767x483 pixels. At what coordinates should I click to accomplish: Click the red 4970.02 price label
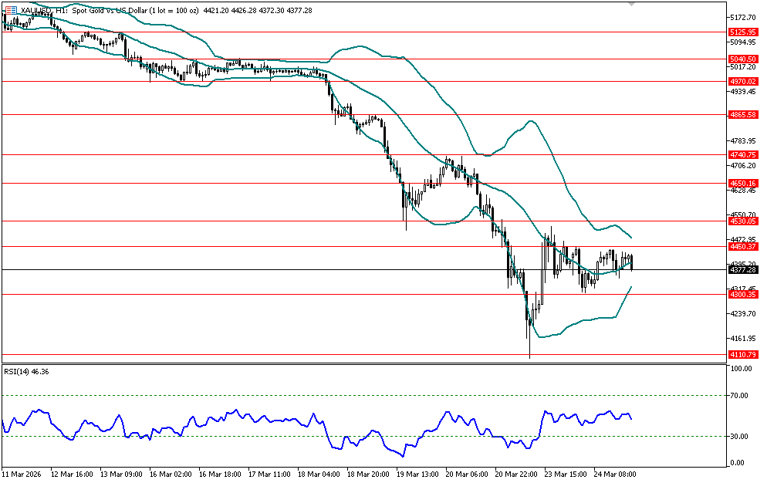coord(742,81)
